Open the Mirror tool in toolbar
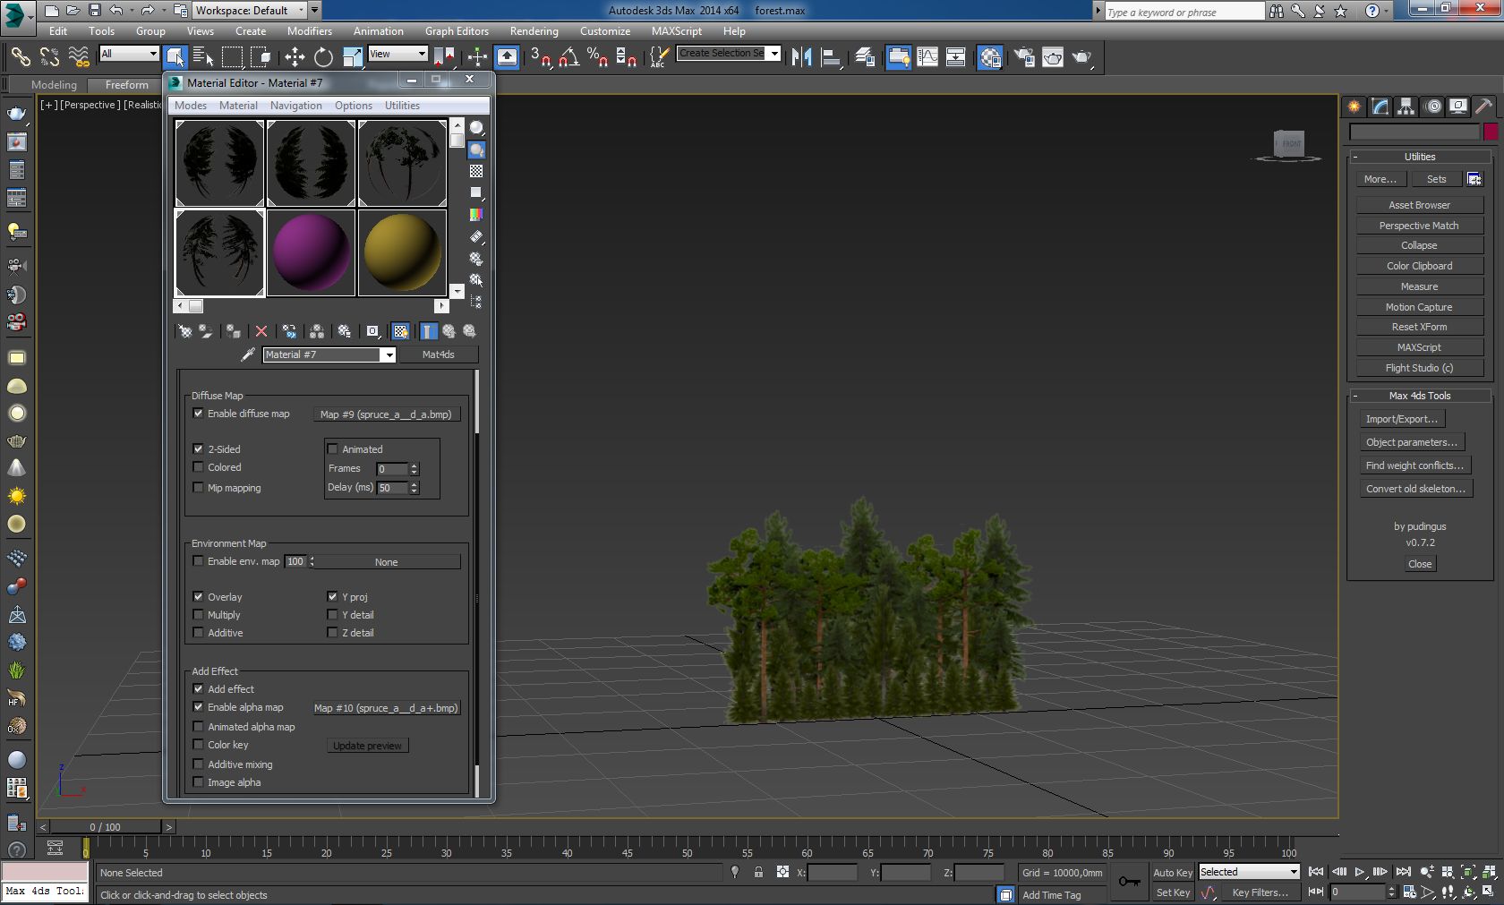 801,57
